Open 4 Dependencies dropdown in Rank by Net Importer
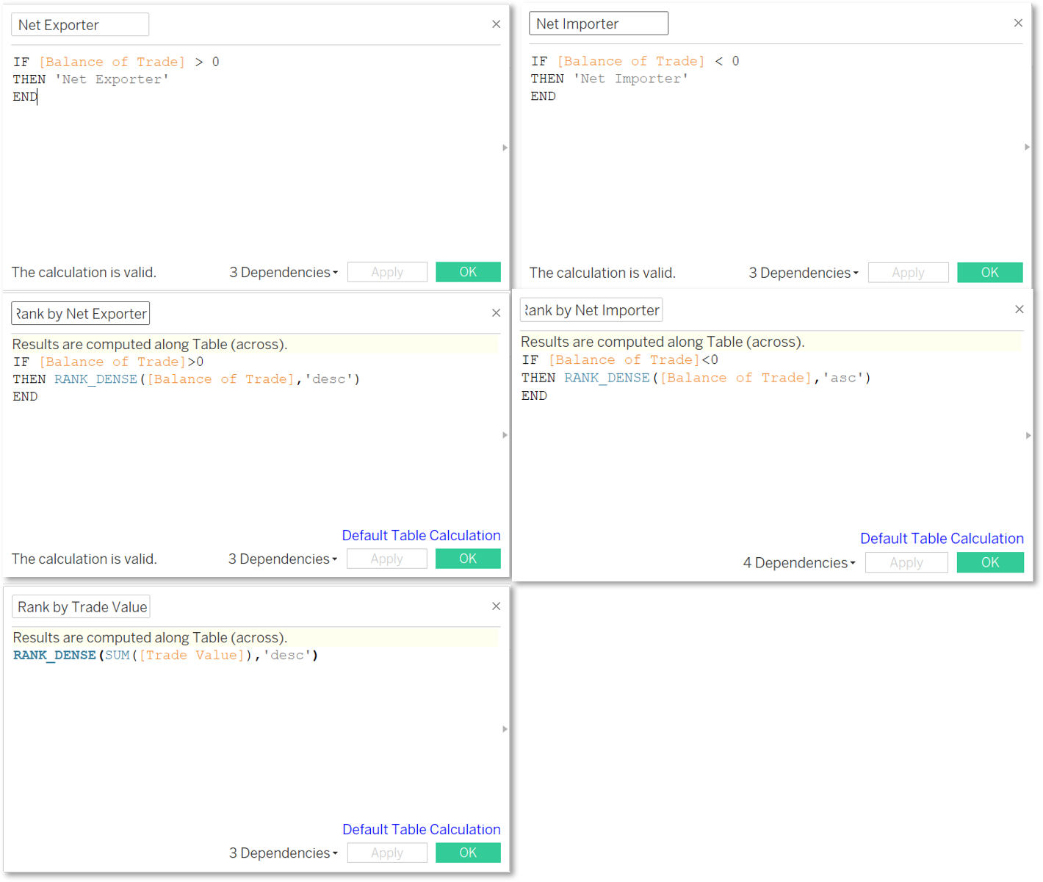 point(799,563)
